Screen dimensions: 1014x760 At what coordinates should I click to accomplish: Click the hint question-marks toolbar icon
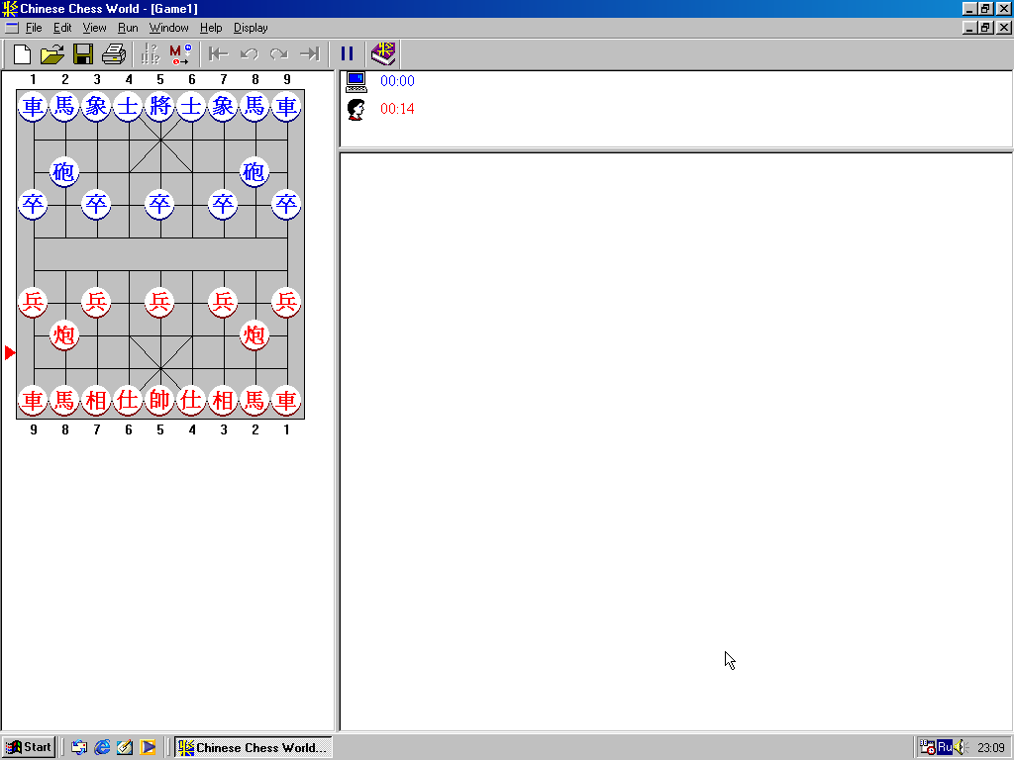(151, 54)
